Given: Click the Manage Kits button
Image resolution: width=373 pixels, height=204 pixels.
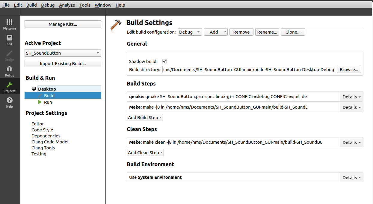Looking at the screenshot, I should 63,24.
